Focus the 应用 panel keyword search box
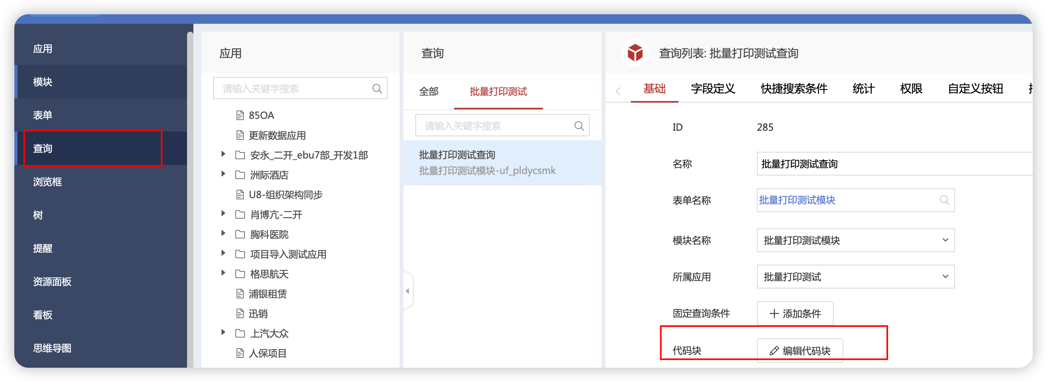This screenshot has height=382, width=1047. tap(300, 89)
